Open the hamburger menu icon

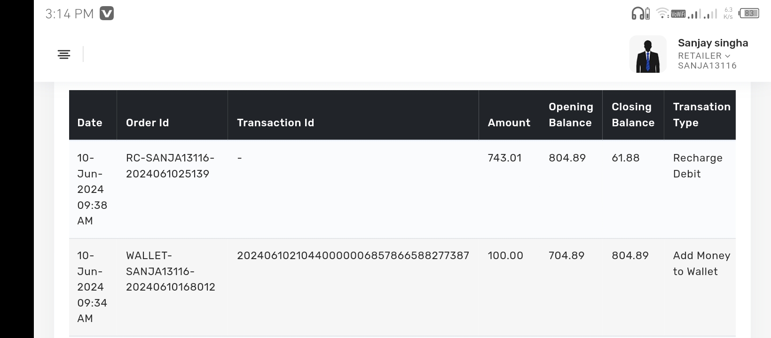tap(64, 54)
